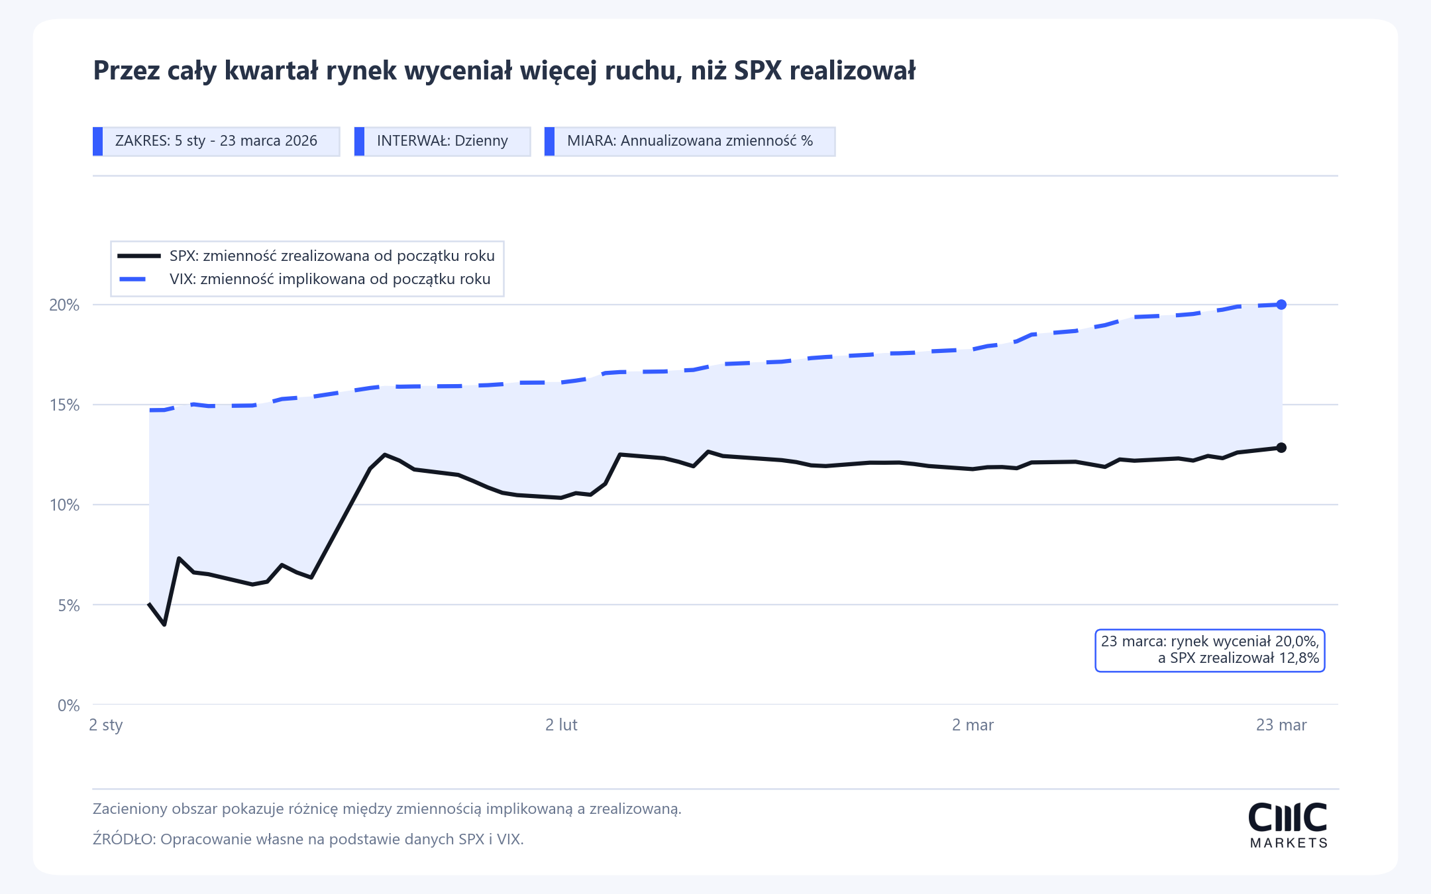
Task: Click the black SPX endpoint dot
Action: tap(1281, 448)
